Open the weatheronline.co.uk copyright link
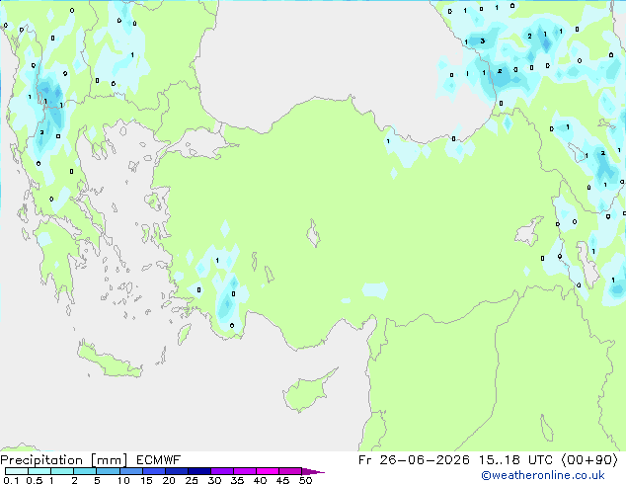Screen dimensions: 626x484 tap(543, 475)
